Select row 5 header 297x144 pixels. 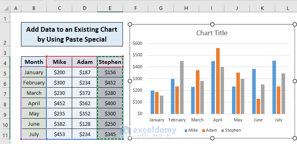(5, 72)
